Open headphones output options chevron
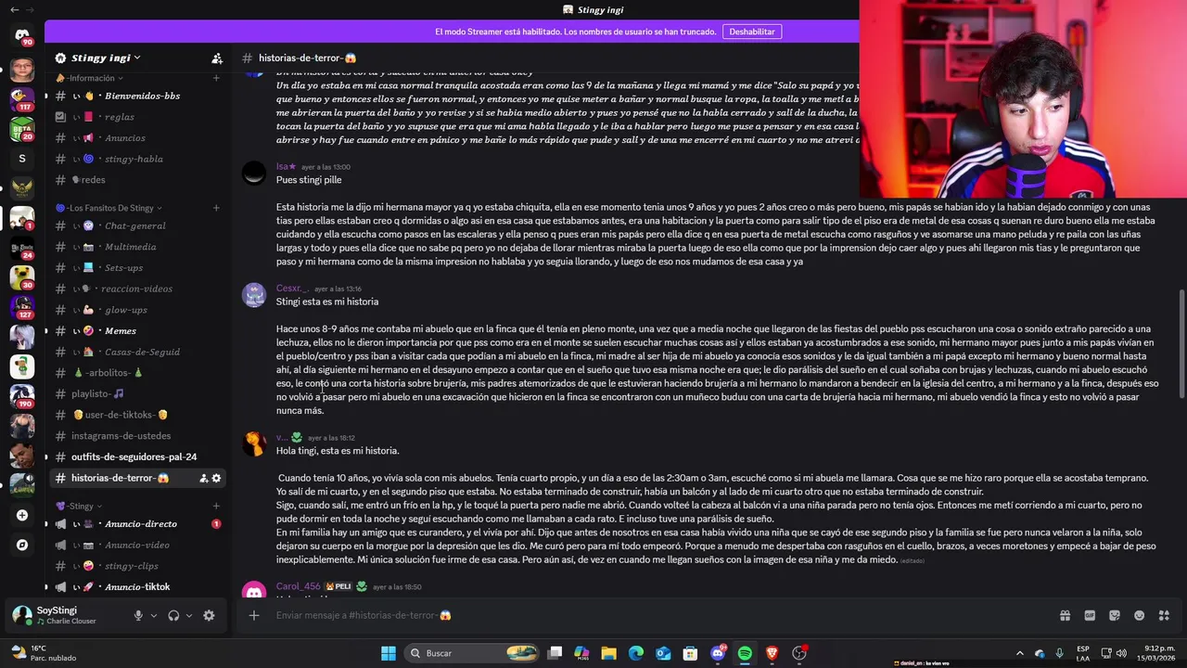The image size is (1187, 668). click(189, 615)
